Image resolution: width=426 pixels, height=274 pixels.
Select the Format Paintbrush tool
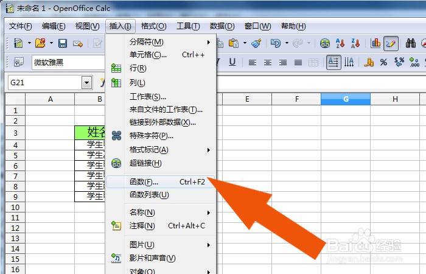tap(256, 43)
